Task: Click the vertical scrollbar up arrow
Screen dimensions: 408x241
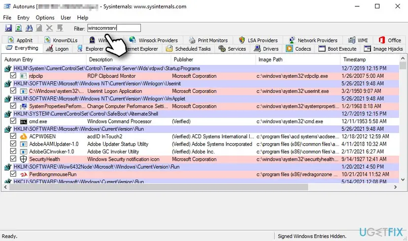Action: click(x=403, y=59)
